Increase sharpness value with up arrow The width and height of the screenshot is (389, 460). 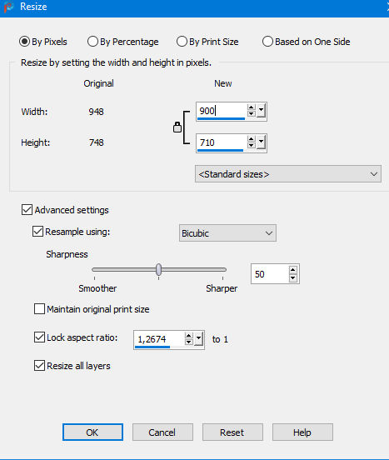292,270
